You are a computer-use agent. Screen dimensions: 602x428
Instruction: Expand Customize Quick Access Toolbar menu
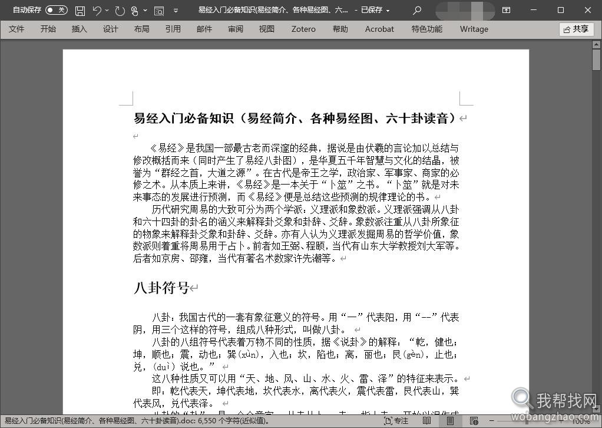pos(176,11)
